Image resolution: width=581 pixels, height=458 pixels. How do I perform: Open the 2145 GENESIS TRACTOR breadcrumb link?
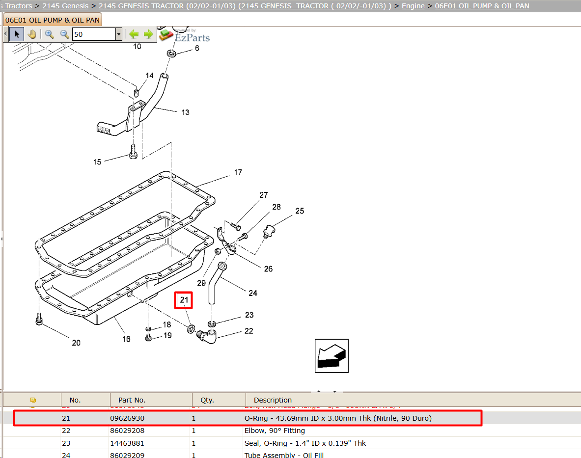(x=245, y=6)
